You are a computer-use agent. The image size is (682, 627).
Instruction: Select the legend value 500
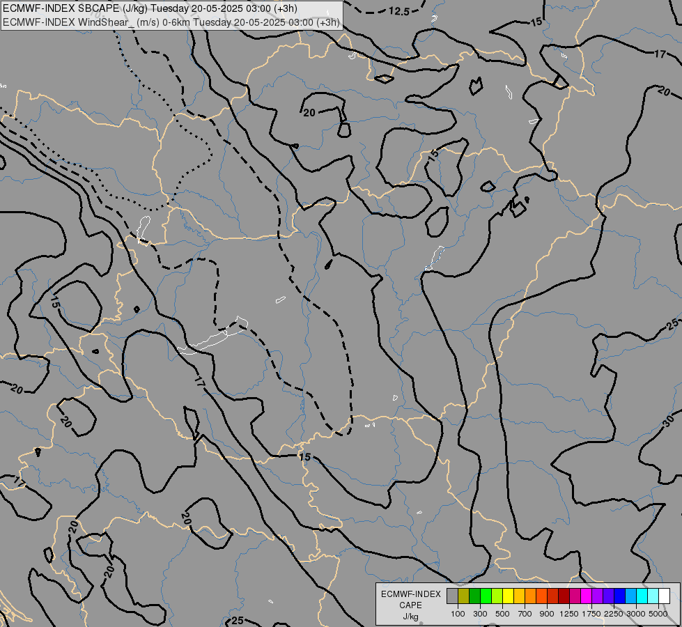pos(502,614)
